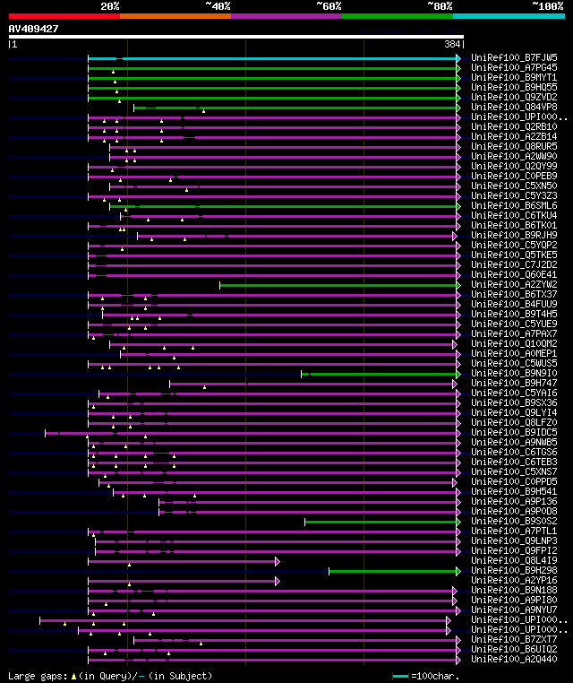Click the green alignment bar for B6SML6
The image size is (573, 683).
coord(283,206)
